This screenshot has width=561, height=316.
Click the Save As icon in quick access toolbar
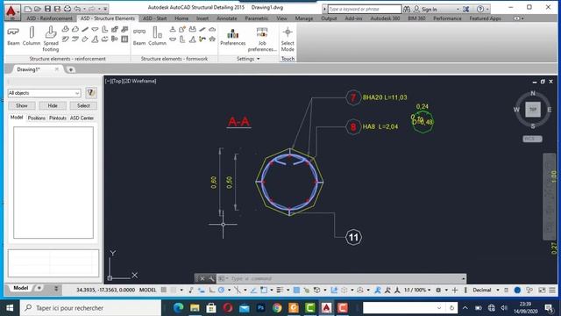[x=57, y=9]
